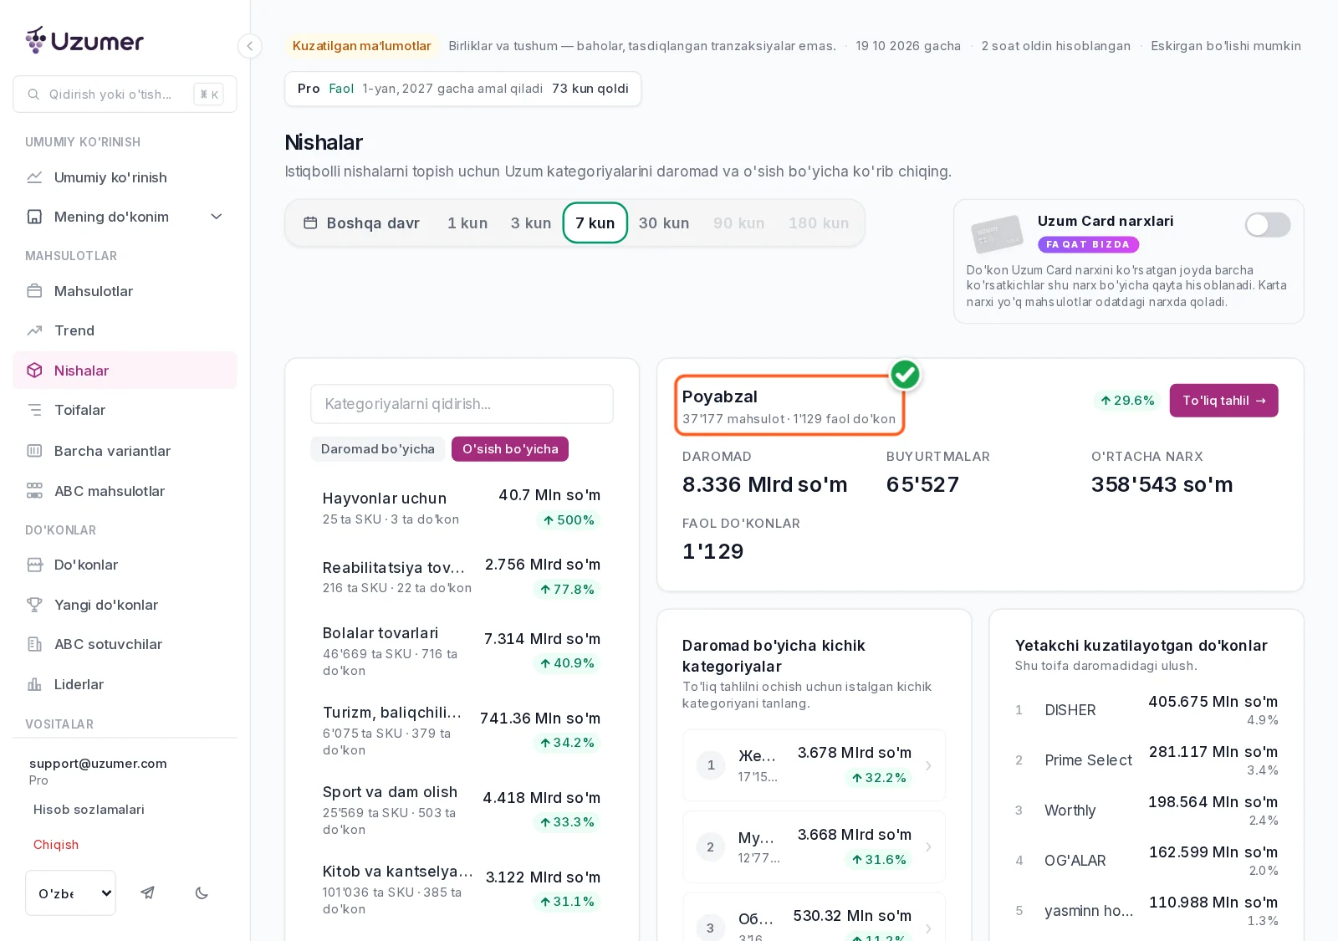Image resolution: width=1338 pixels, height=941 pixels.
Task: Select the 1 kun period tab
Action: (467, 223)
